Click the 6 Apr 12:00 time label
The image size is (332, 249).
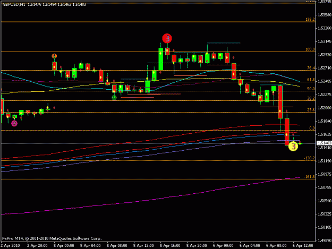pyautogui.click(x=303, y=246)
